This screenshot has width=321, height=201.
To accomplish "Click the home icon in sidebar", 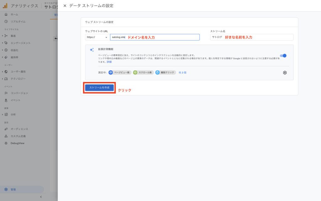I will (6, 14).
